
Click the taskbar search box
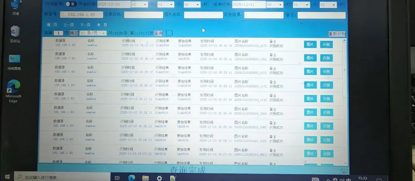point(61,177)
